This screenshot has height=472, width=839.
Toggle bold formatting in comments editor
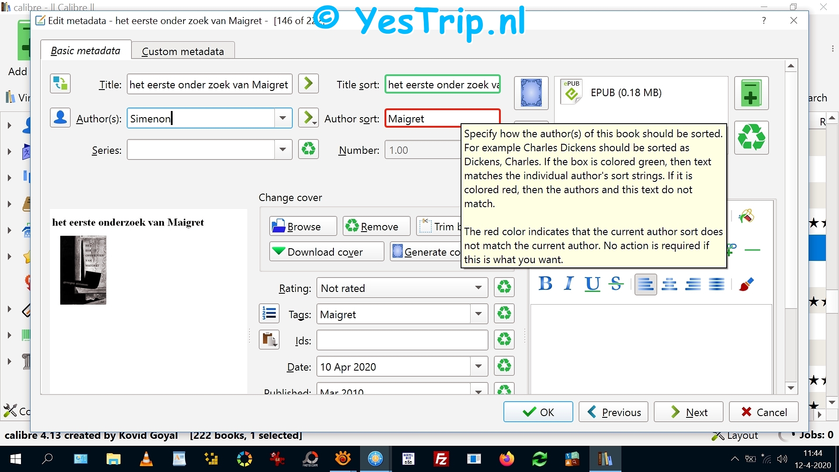(545, 284)
